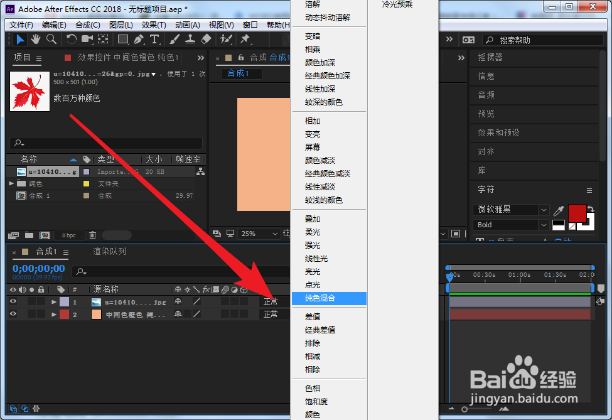Select the Rotation tool
The width and height of the screenshot is (612, 420).
(x=71, y=39)
